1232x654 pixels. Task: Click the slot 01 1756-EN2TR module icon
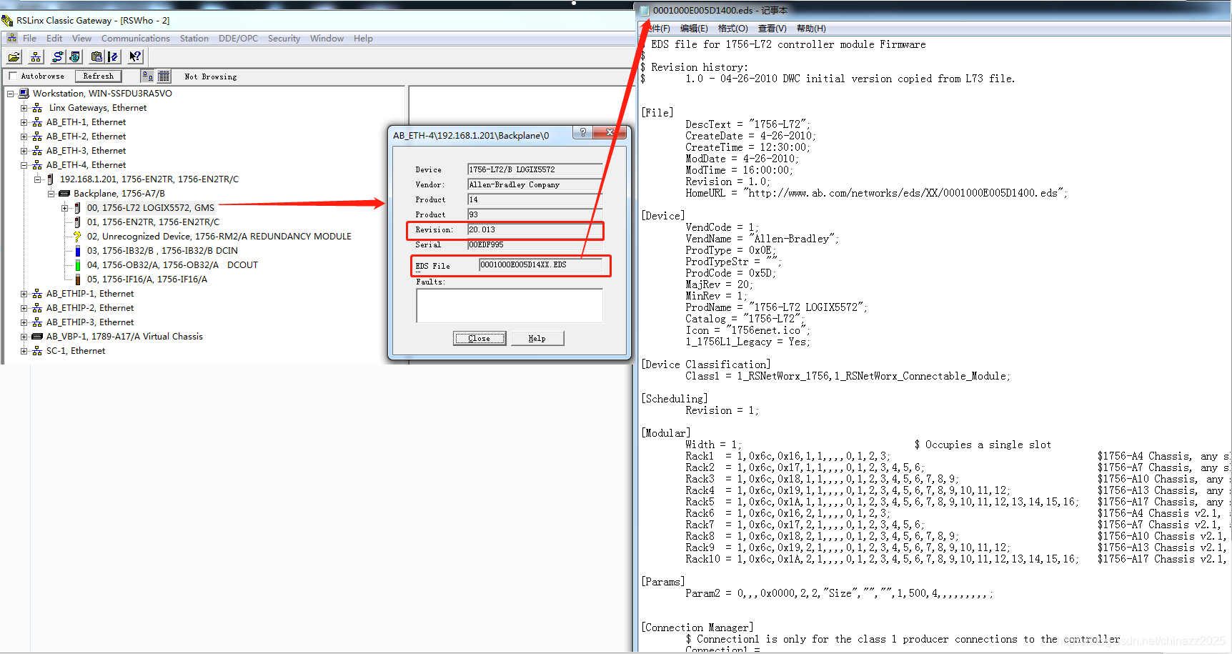pos(78,222)
